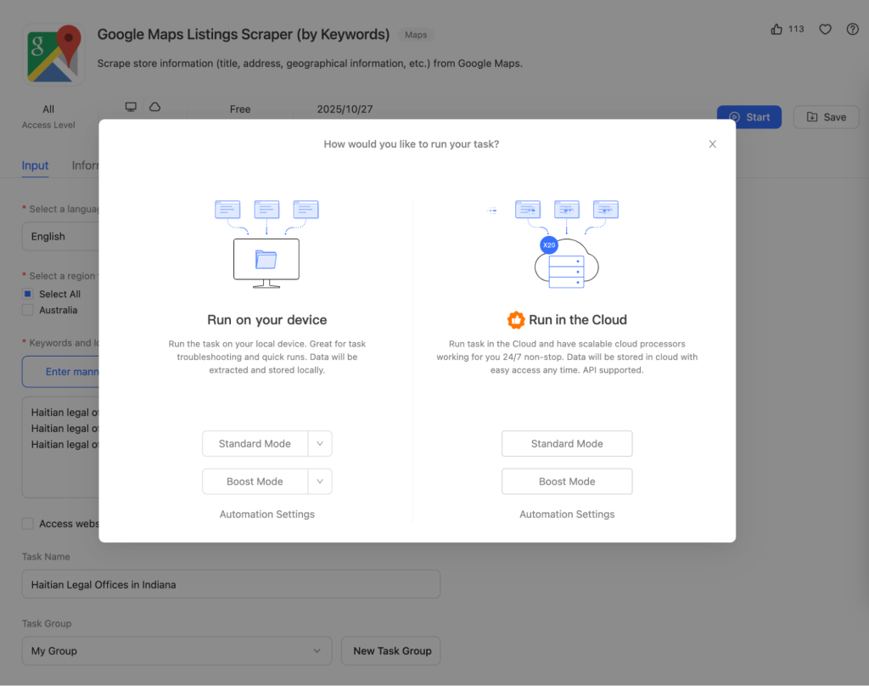
Task: Click the cloud platform icon beside the monitor icon
Action: [x=154, y=107]
